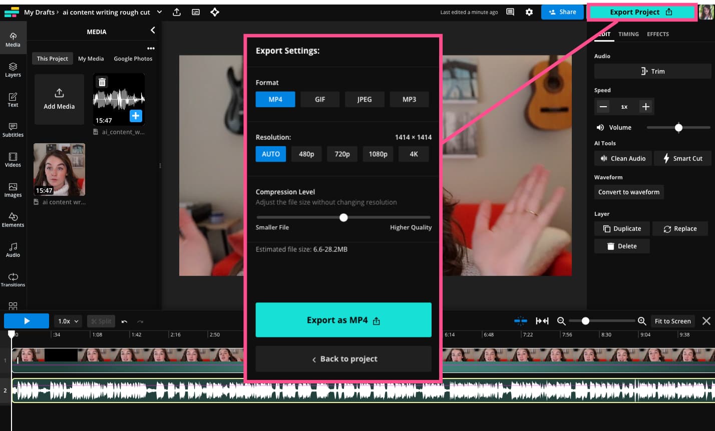Undo the last action in timeline toolbar
715x431 pixels.
(125, 321)
